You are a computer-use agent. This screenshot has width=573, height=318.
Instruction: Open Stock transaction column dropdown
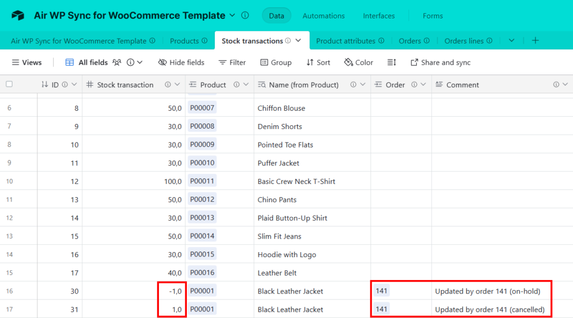[177, 84]
